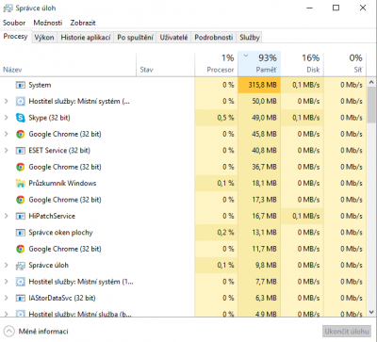Click the 0,2 % processor value

click(x=225, y=233)
